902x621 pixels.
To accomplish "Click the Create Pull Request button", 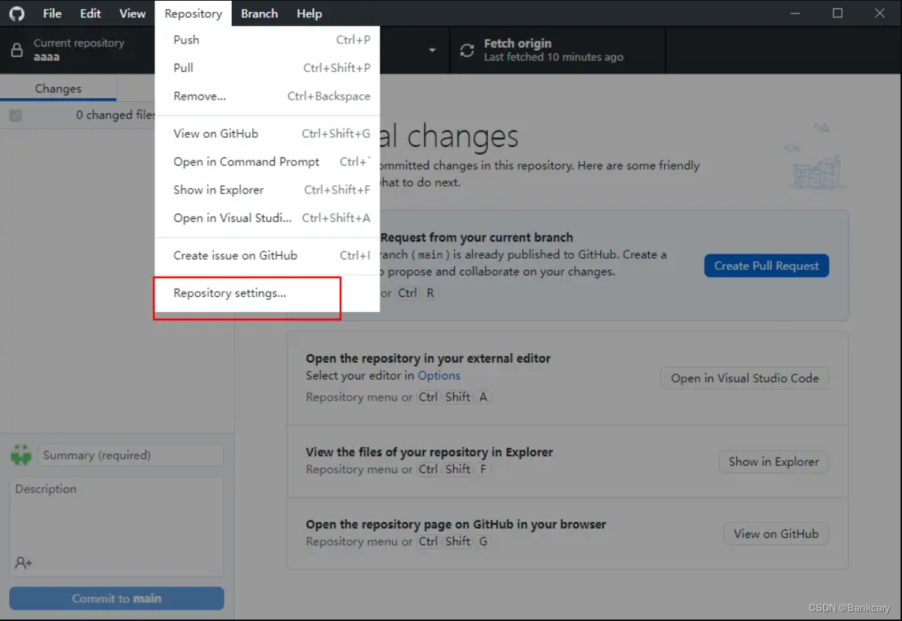I will pos(766,265).
